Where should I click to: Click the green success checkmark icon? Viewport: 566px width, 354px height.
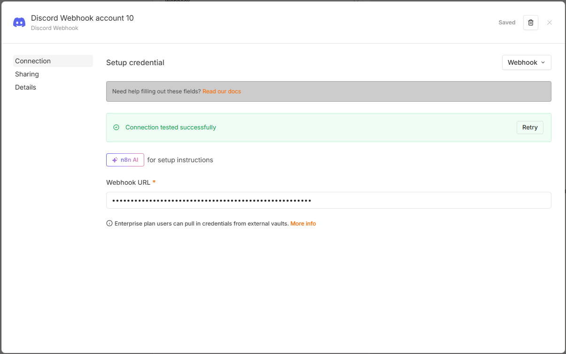[x=116, y=128]
